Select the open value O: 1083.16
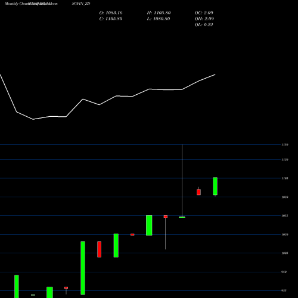The width and height of the screenshot is (298, 298). [x=111, y=13]
